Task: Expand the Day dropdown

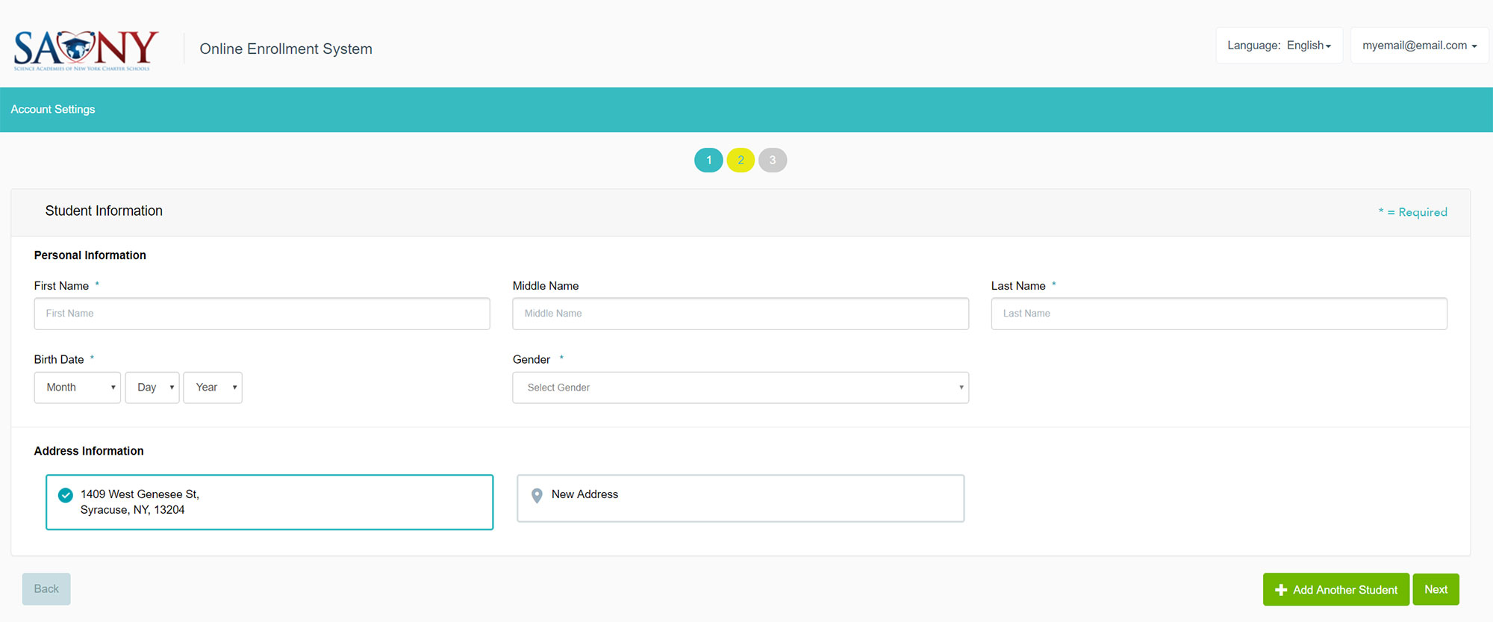Action: pyautogui.click(x=152, y=388)
